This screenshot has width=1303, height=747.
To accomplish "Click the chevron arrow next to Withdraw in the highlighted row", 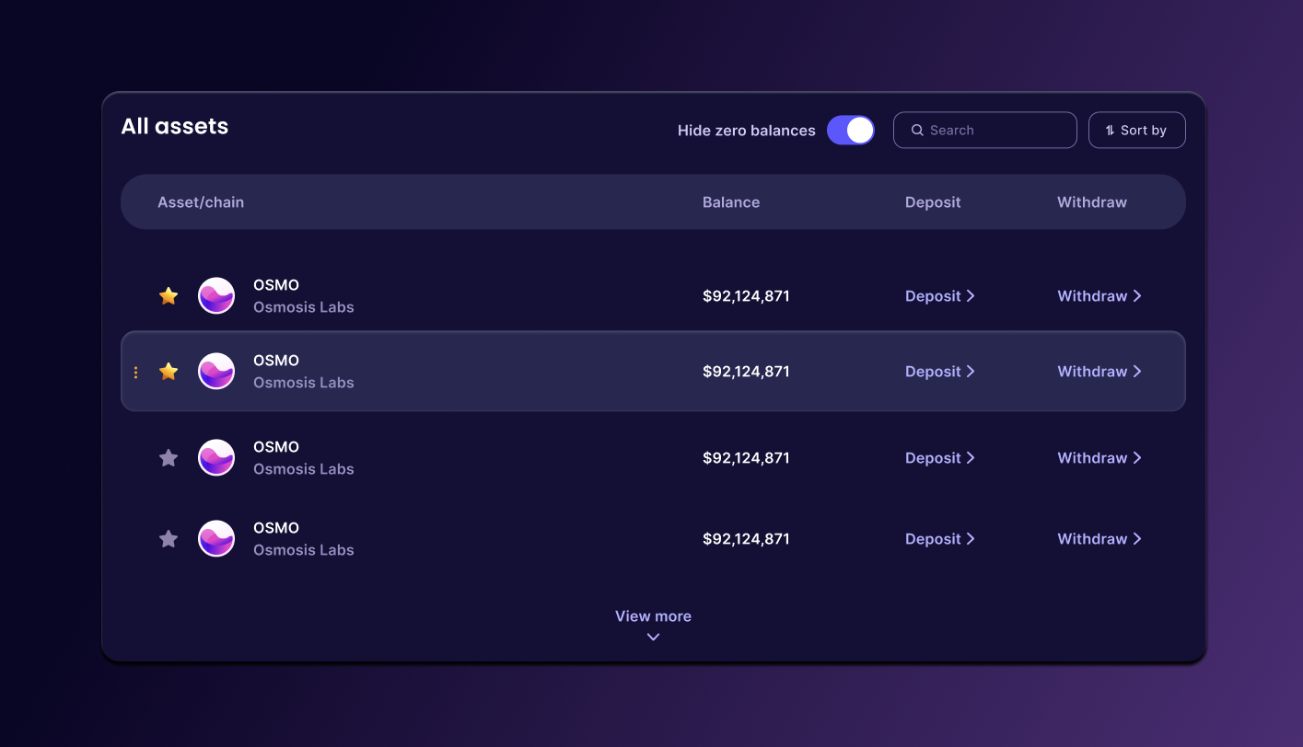I will pyautogui.click(x=1138, y=371).
